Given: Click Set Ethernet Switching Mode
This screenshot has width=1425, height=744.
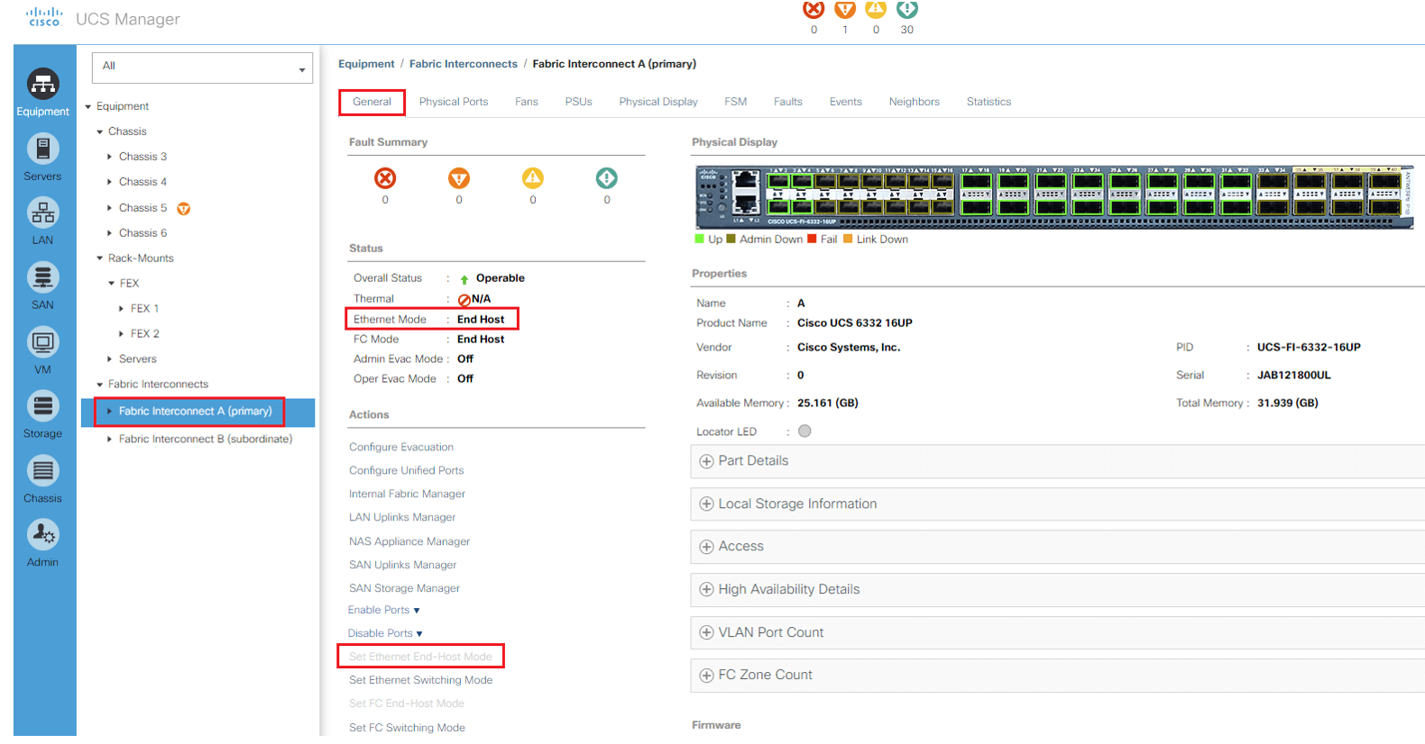Looking at the screenshot, I should 421,681.
